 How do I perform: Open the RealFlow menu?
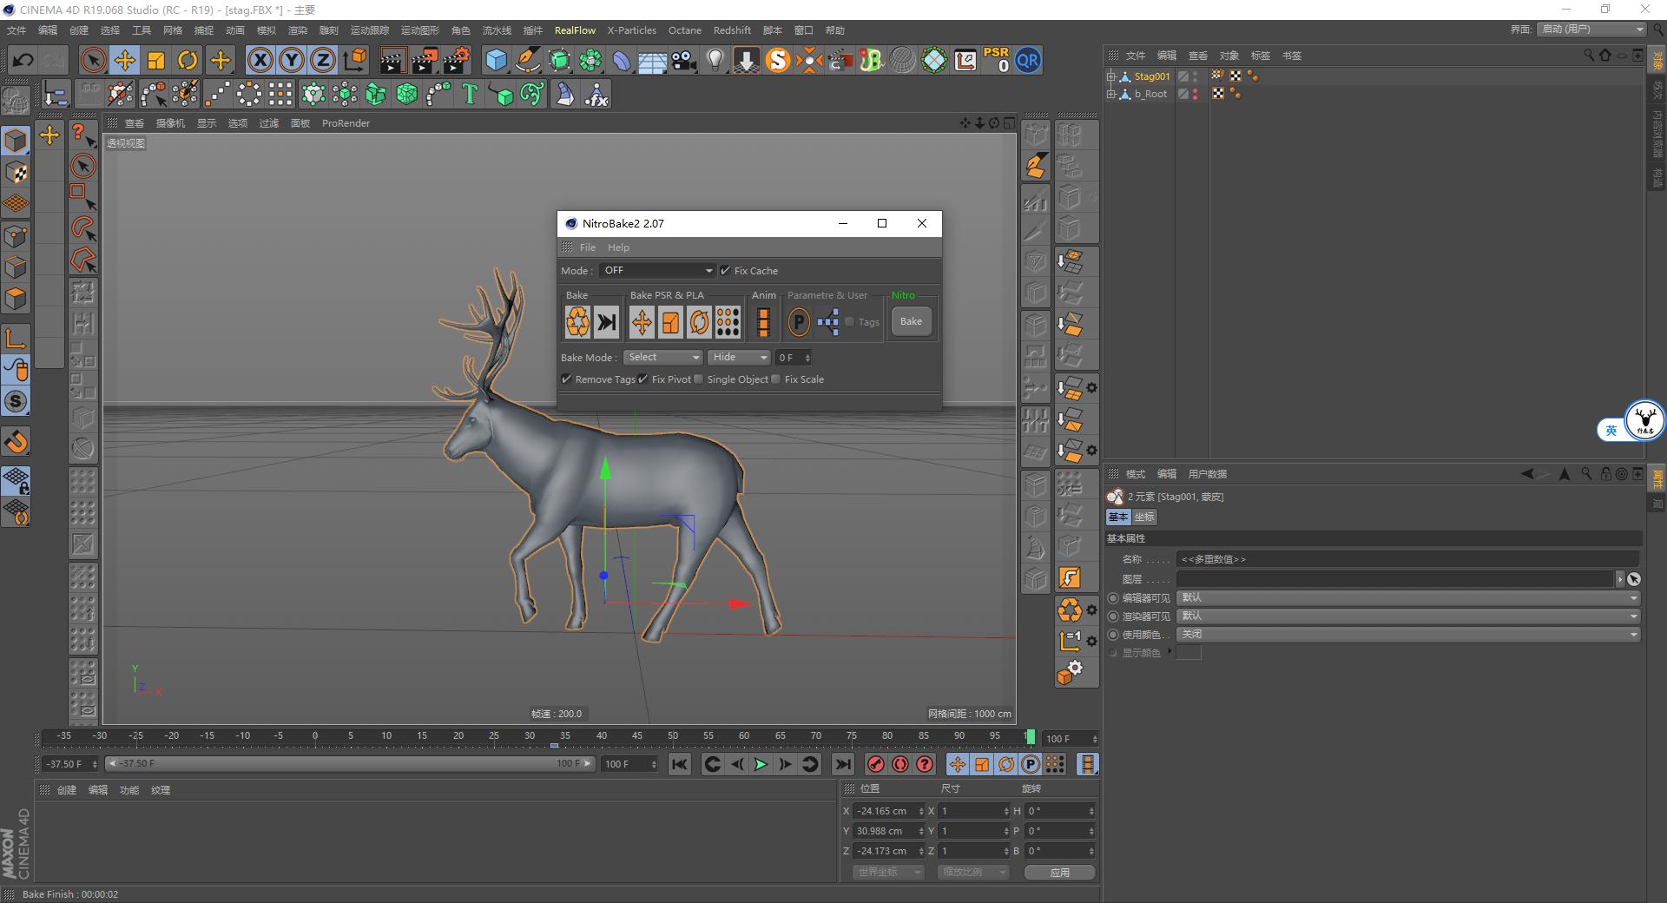pos(575,30)
